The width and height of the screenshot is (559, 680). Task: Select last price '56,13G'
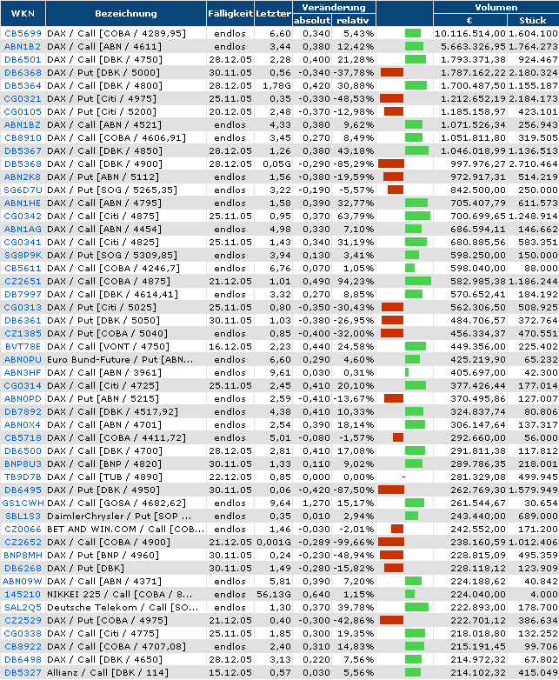coord(274,594)
